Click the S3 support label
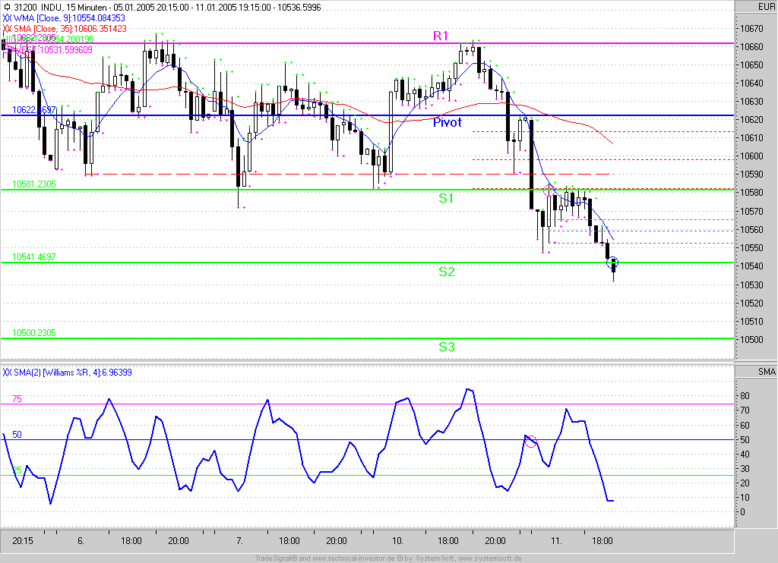Screen dimensions: 778x563 (446, 347)
